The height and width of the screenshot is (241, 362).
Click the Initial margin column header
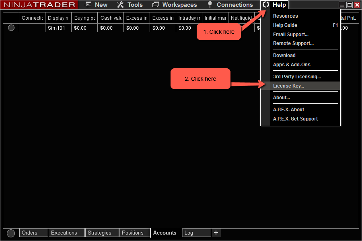215,18
